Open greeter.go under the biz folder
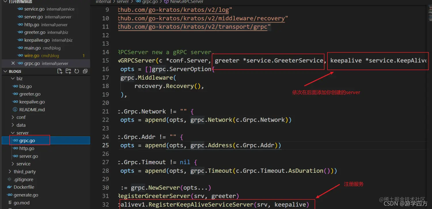432x209 pixels. click(46, 94)
